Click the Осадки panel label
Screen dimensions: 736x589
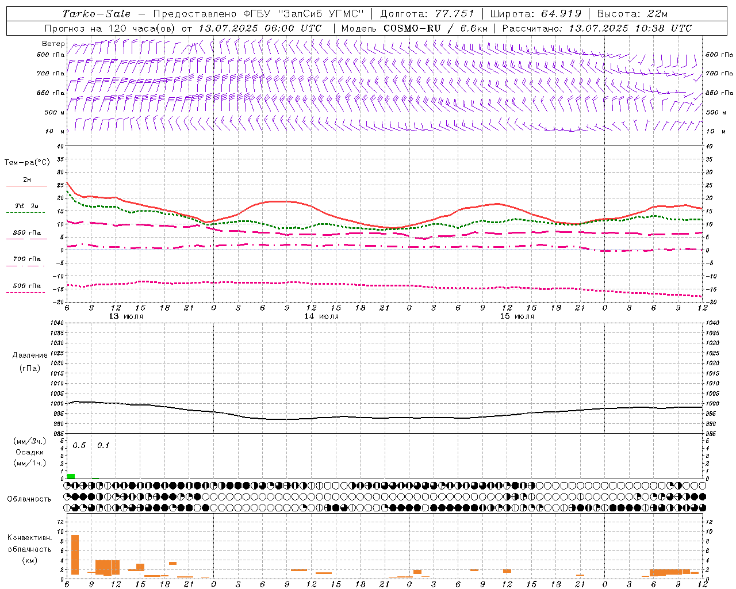29,452
